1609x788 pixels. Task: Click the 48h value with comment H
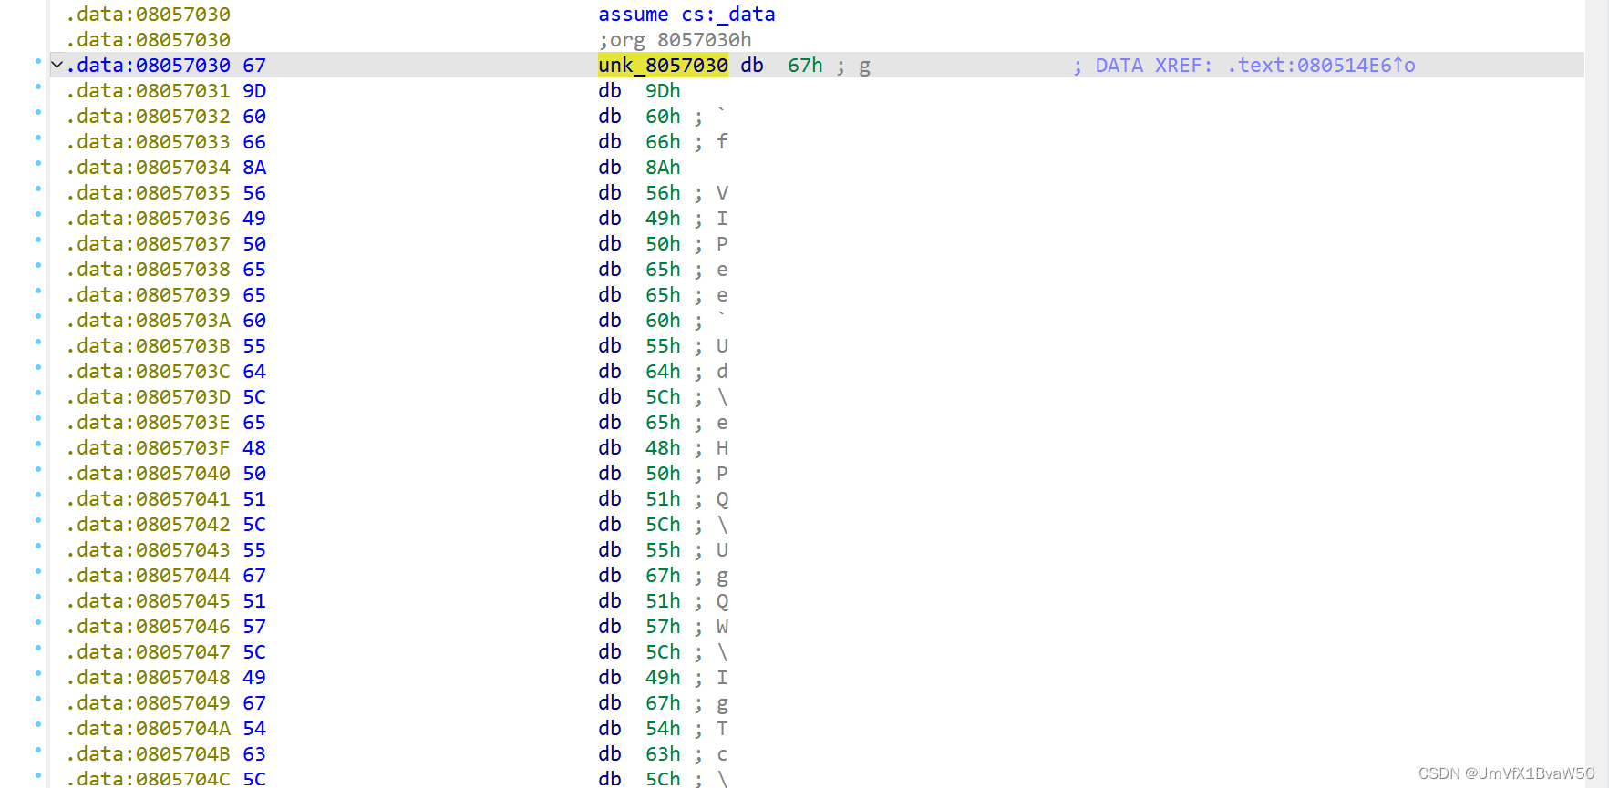[x=663, y=447]
